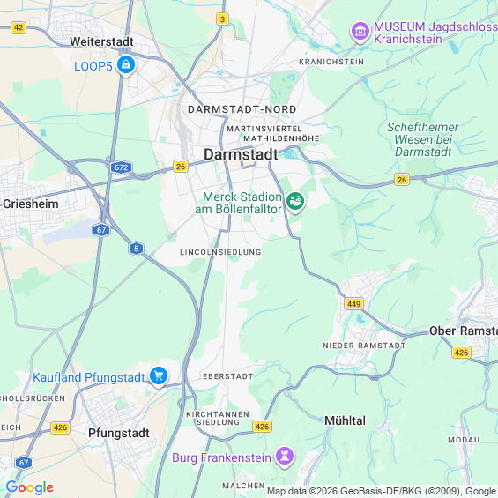This screenshot has height=498, width=498.
Task: Click the Pfungstadt town label
Action: (119, 433)
